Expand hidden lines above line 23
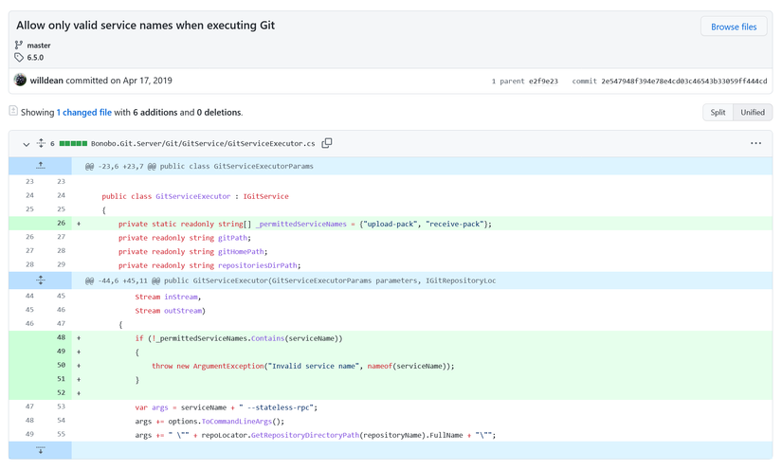 (41, 166)
